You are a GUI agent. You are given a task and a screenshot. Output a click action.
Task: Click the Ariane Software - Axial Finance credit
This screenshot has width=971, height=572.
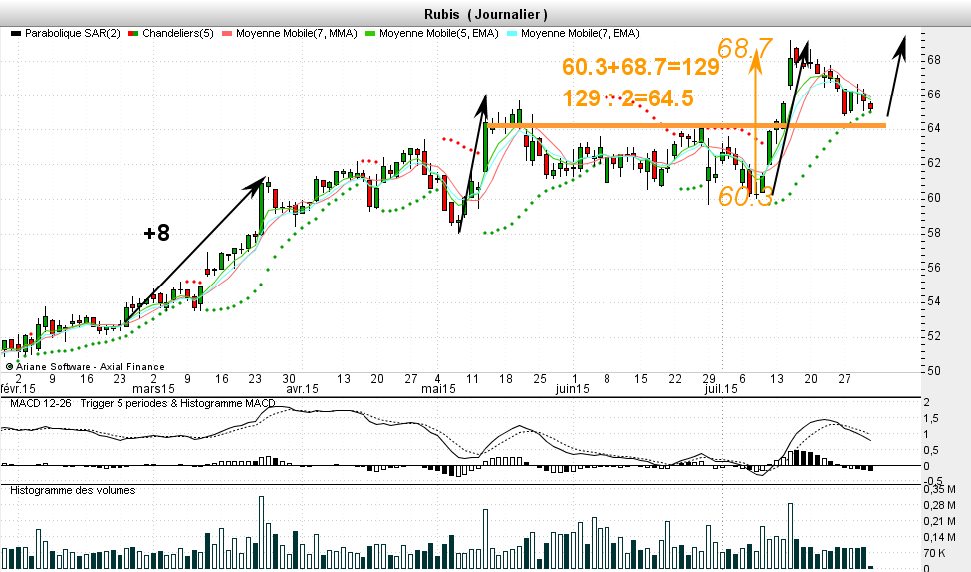pos(85,367)
